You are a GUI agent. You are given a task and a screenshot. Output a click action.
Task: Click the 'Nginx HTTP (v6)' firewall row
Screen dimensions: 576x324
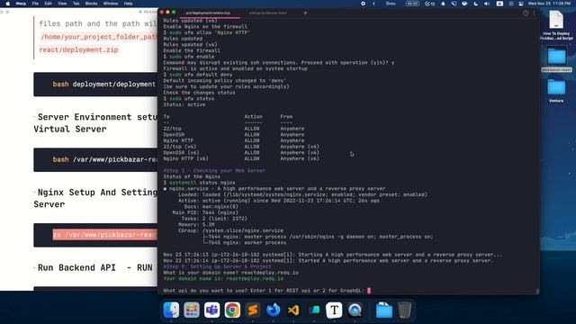[241, 158]
